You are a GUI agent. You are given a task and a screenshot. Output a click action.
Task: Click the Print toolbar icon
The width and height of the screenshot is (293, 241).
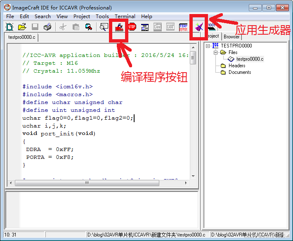click(x=47, y=27)
